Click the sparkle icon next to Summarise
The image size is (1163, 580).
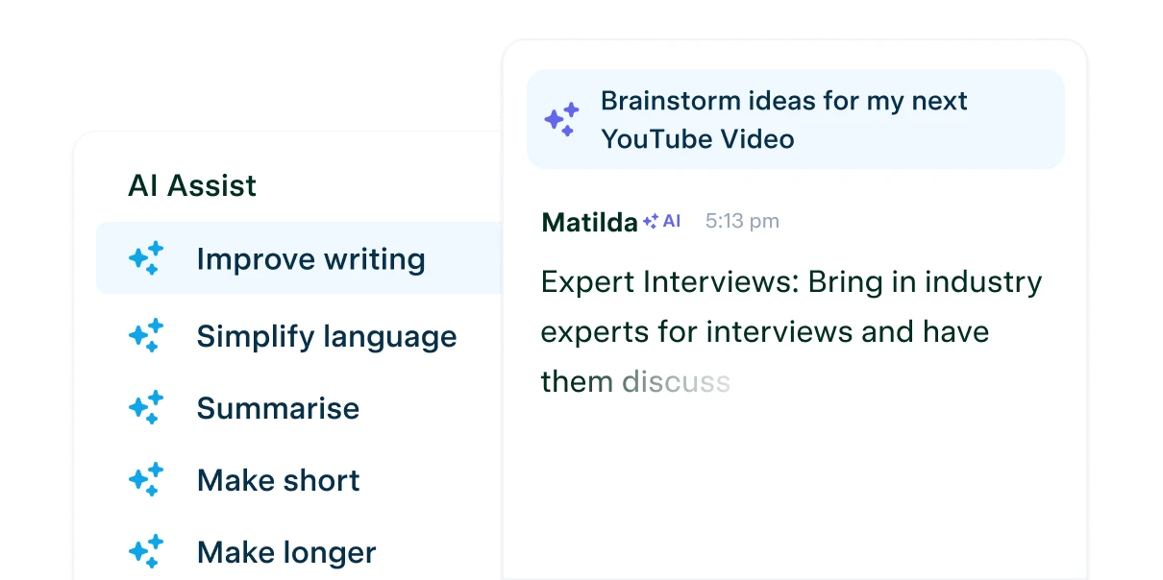click(146, 407)
